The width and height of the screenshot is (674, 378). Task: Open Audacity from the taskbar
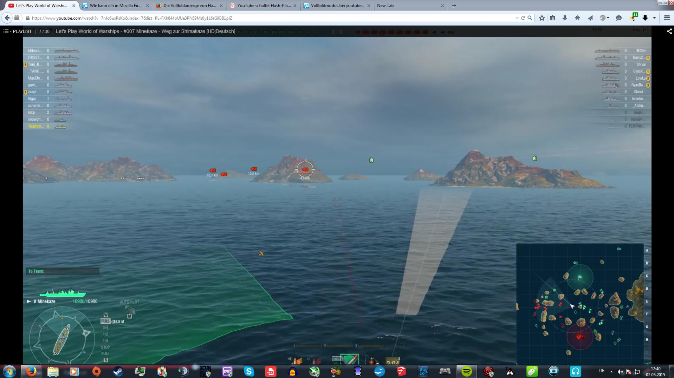click(x=292, y=371)
